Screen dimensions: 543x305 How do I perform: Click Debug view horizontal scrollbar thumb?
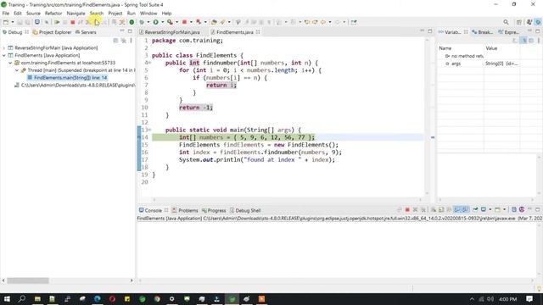[x=28, y=280]
